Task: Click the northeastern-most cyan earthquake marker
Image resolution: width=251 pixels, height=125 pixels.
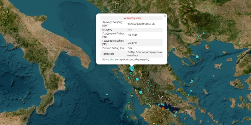Action: point(204,33)
